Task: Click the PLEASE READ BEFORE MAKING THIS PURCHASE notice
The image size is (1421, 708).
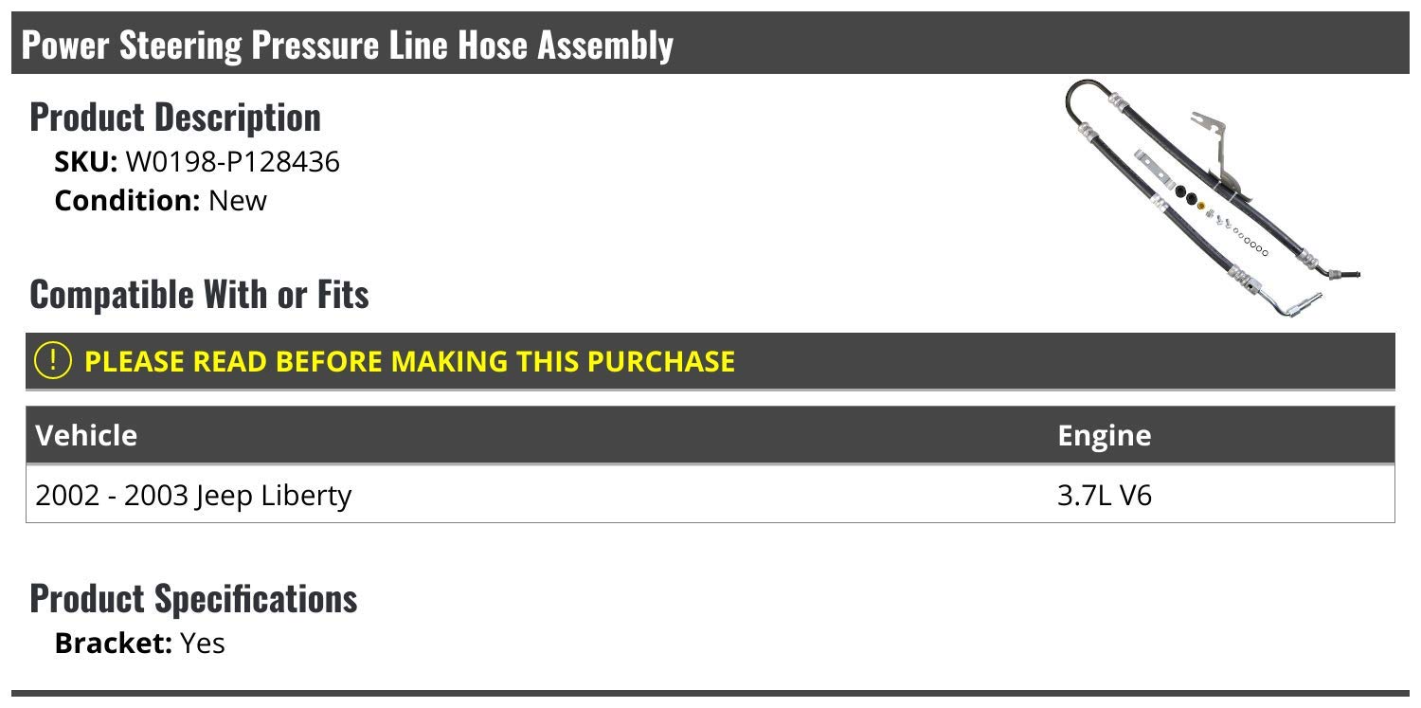Action: (409, 361)
